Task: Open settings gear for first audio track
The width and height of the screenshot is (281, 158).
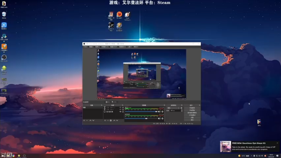Action: tap(163, 112)
